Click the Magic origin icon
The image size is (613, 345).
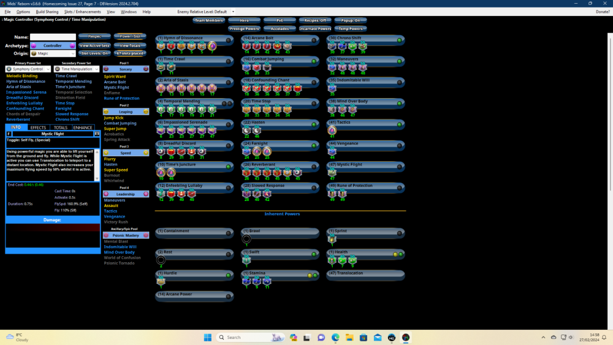[34, 53]
